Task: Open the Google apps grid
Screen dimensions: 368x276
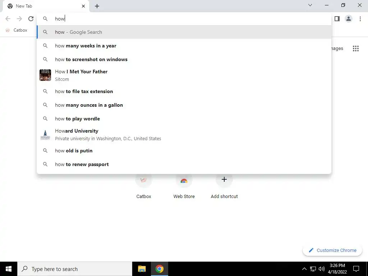Action: [356, 49]
